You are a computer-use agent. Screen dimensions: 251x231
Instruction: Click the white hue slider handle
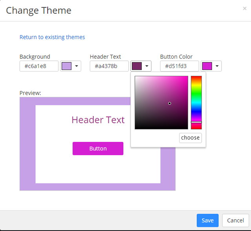(196, 122)
